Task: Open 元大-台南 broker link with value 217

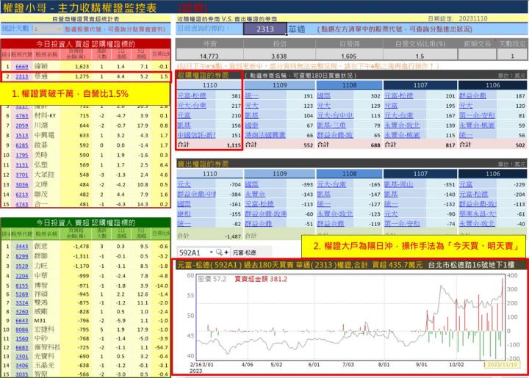Action: pos(192,106)
